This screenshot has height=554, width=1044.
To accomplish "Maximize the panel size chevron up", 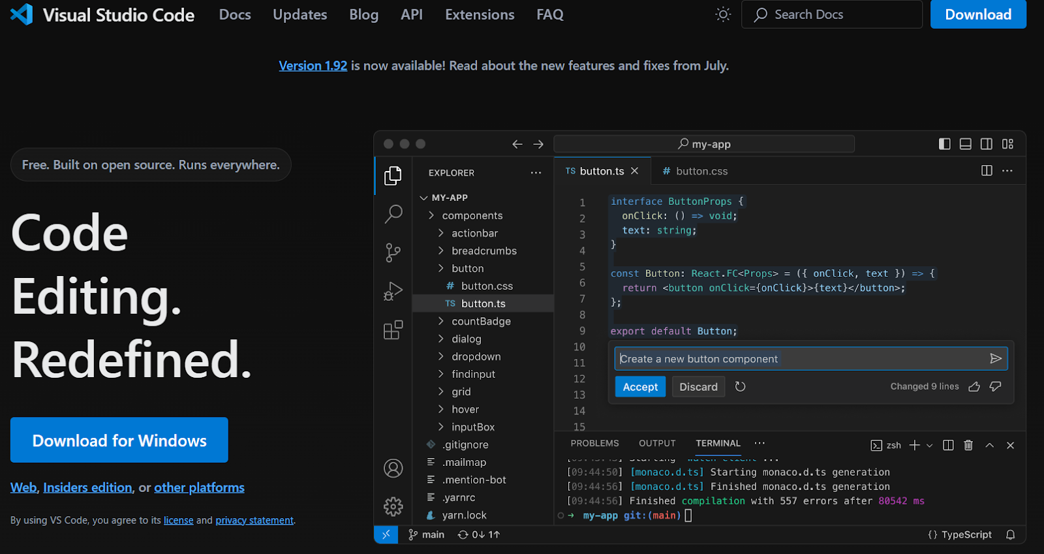I will coord(990,445).
